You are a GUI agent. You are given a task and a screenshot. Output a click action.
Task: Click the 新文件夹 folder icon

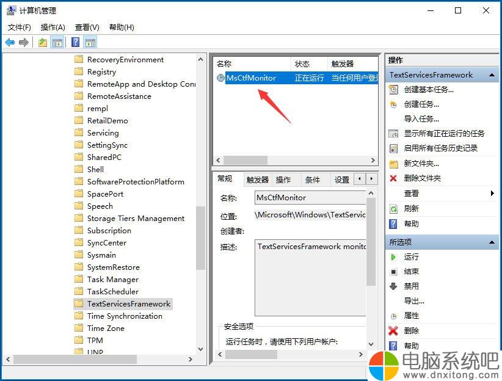tap(393, 164)
